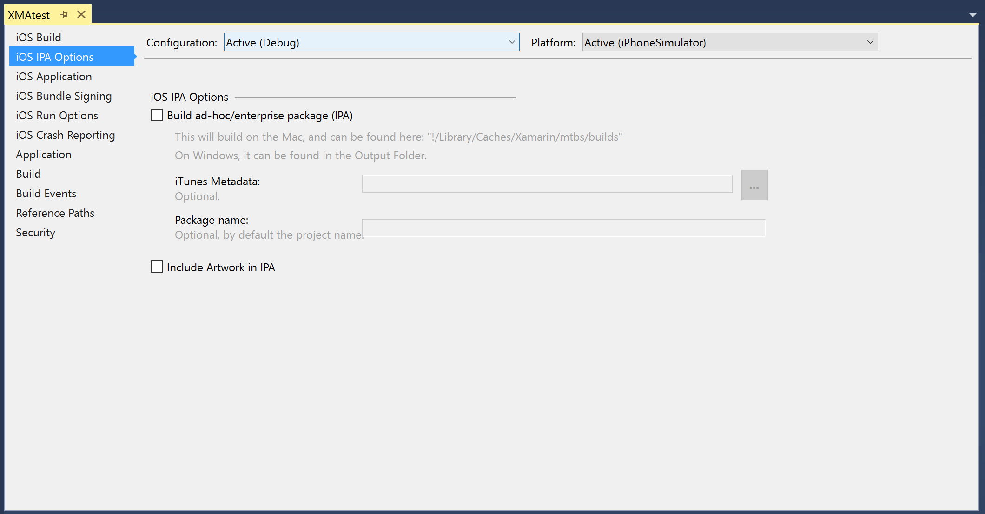The width and height of the screenshot is (985, 514).
Task: Open the Security page
Action: pos(35,233)
